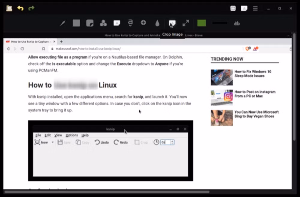Select the filled rectangle tool

coord(76,23)
